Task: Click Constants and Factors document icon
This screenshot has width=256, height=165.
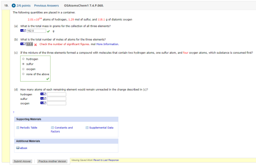Action: pos(53,128)
